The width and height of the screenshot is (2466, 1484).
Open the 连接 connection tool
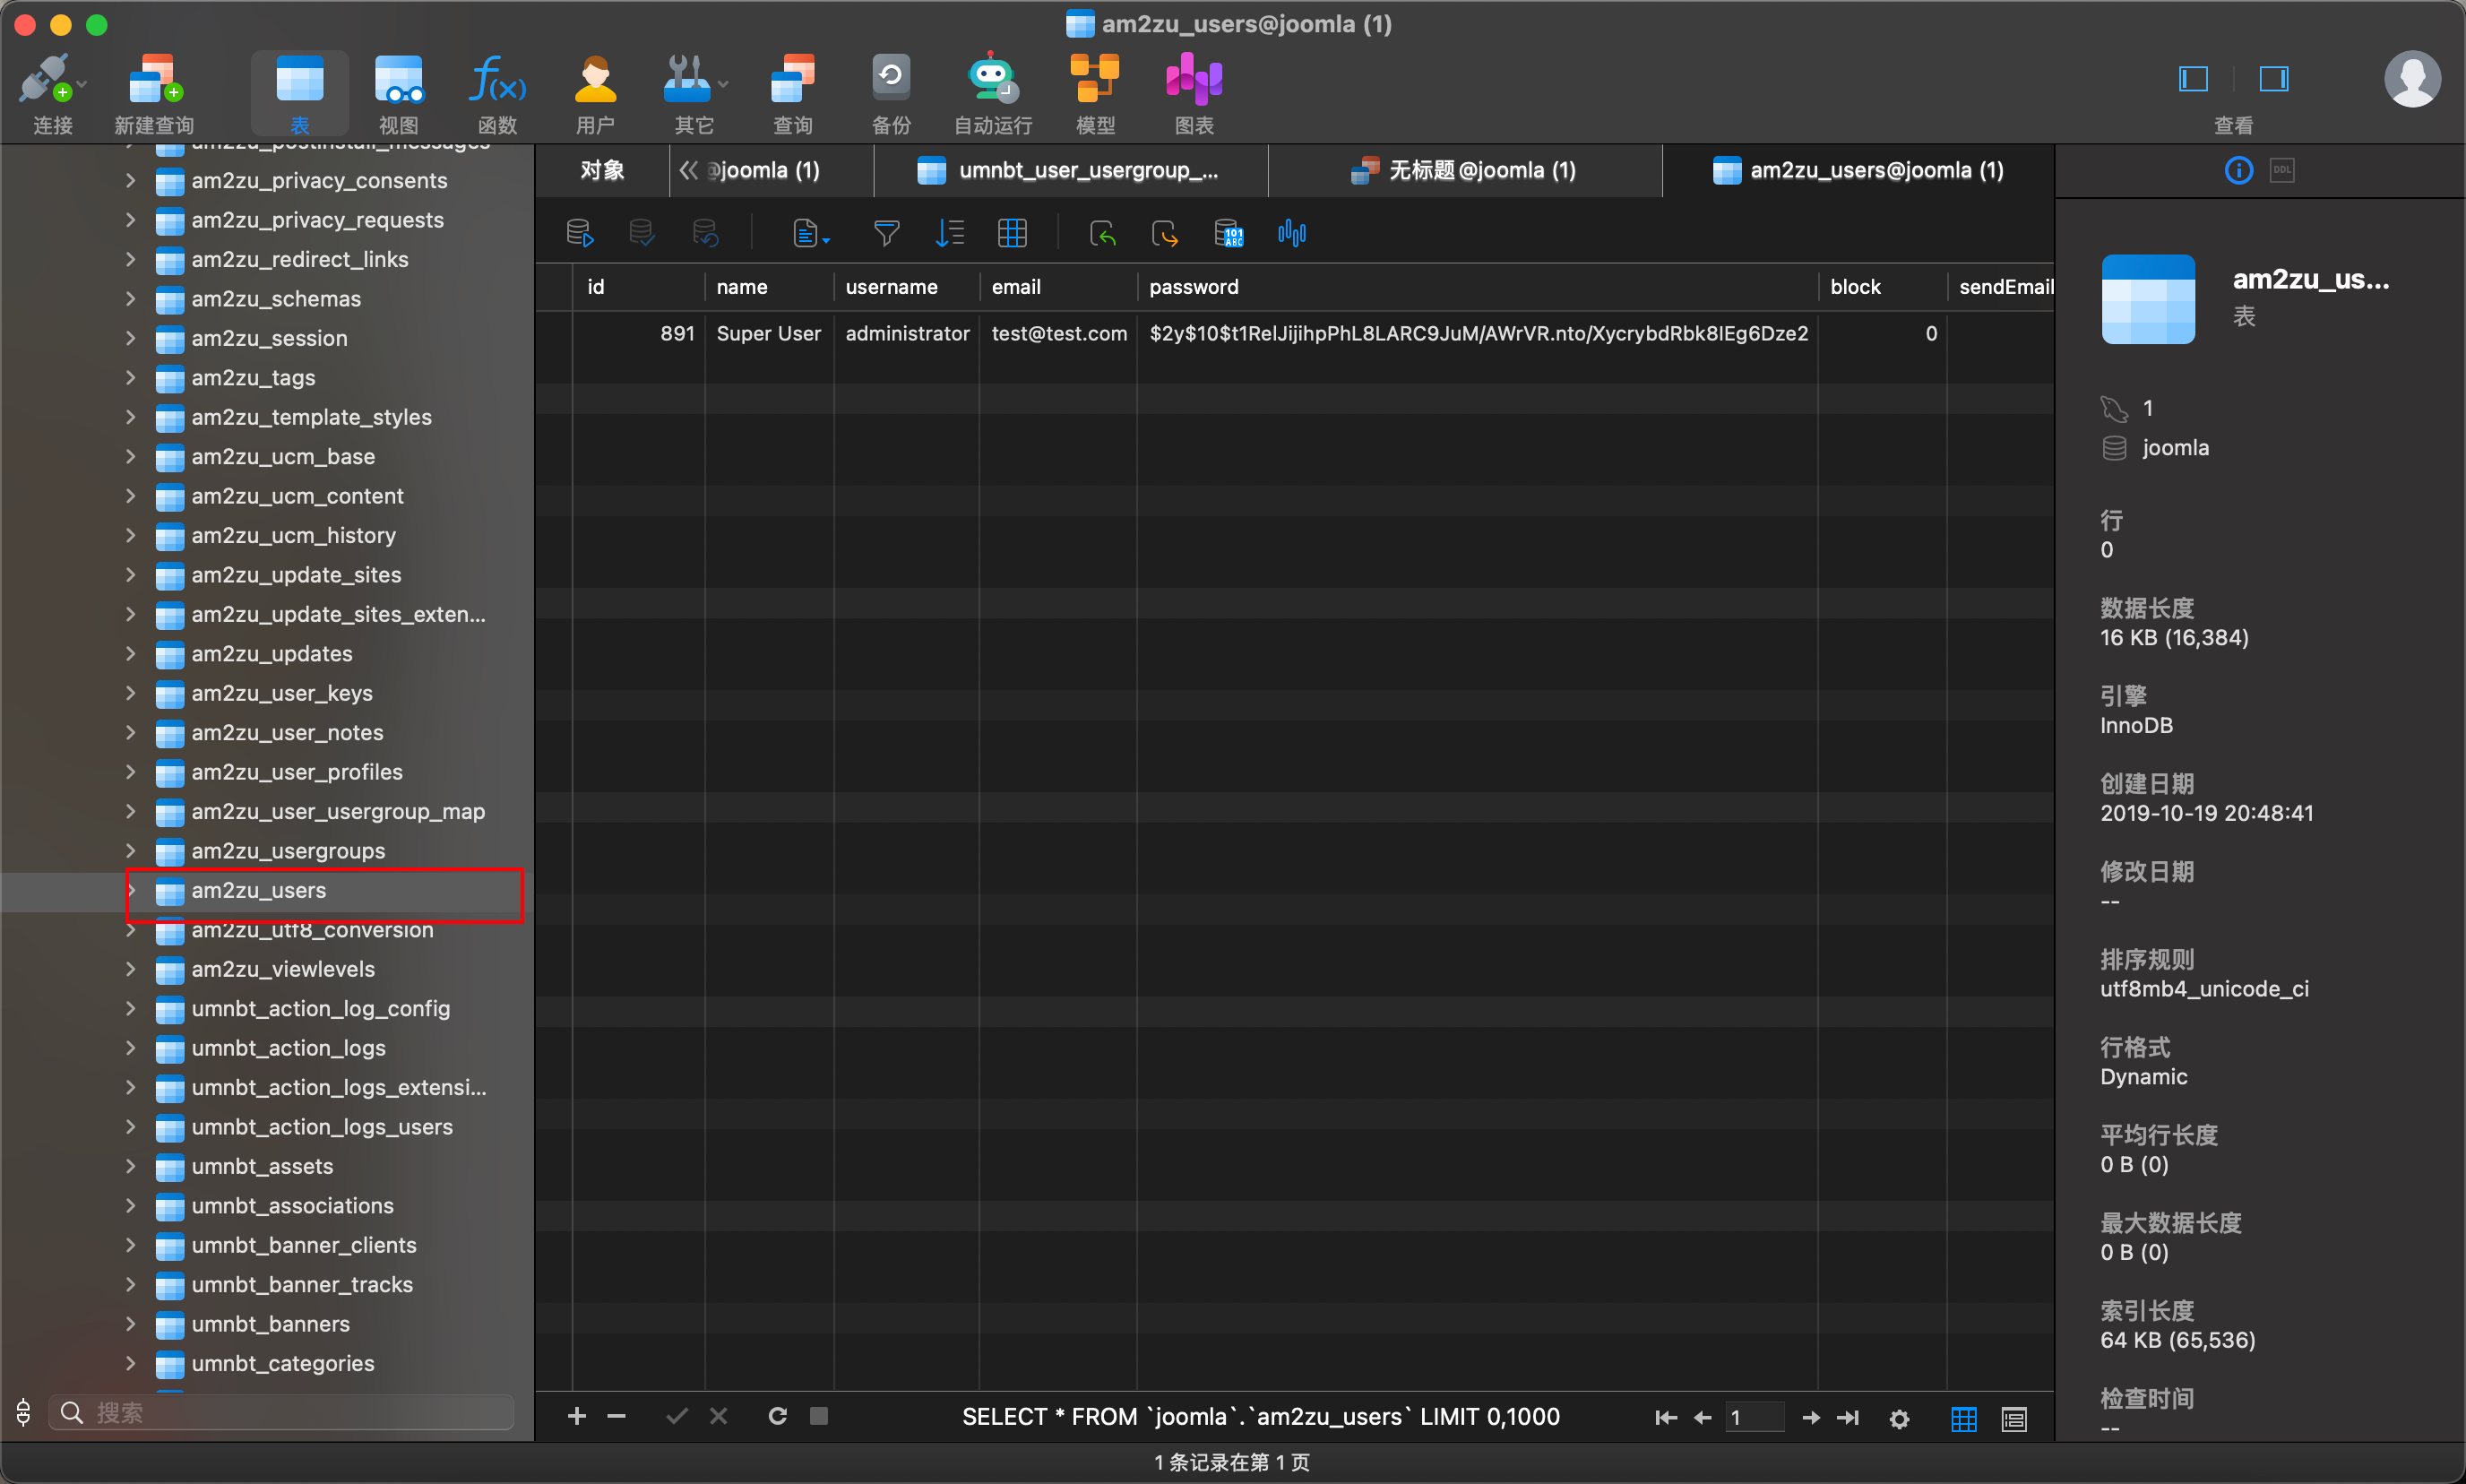[52, 94]
